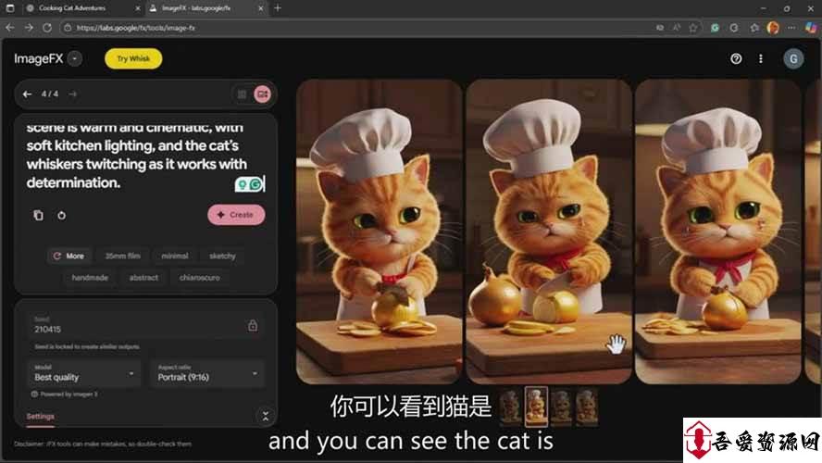This screenshot has width=822, height=463.
Task: Click the Create button
Action: pyautogui.click(x=236, y=215)
